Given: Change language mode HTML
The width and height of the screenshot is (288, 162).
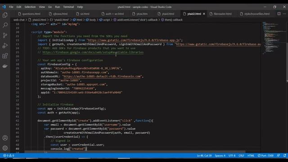Looking at the screenshot, I should tap(251, 156).
